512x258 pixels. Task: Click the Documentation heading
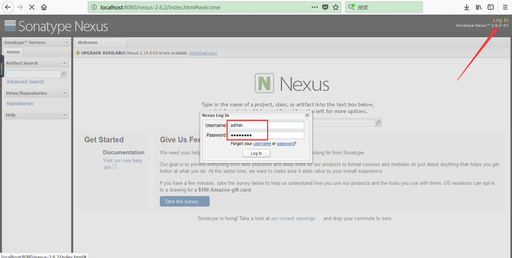[124, 152]
